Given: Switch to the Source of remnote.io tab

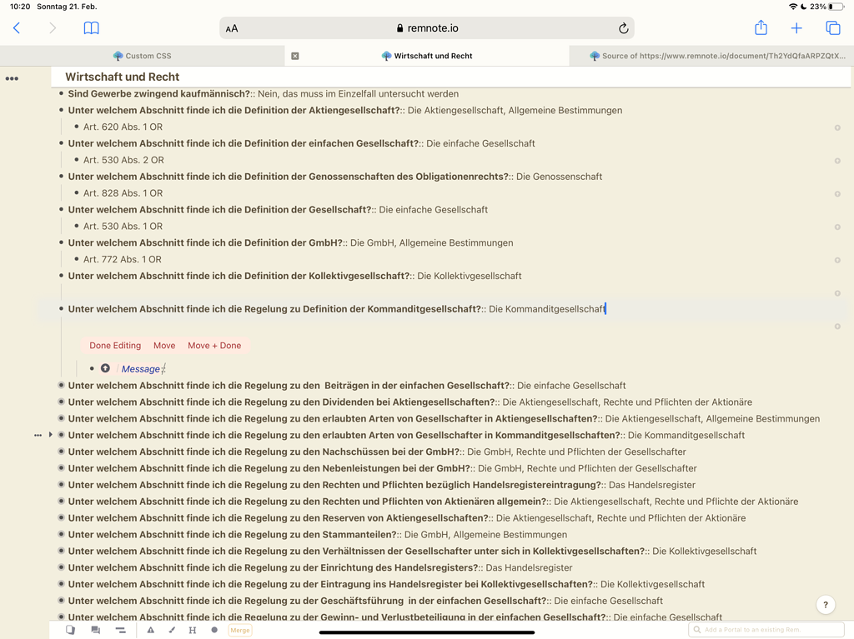Looking at the screenshot, I should pos(717,56).
